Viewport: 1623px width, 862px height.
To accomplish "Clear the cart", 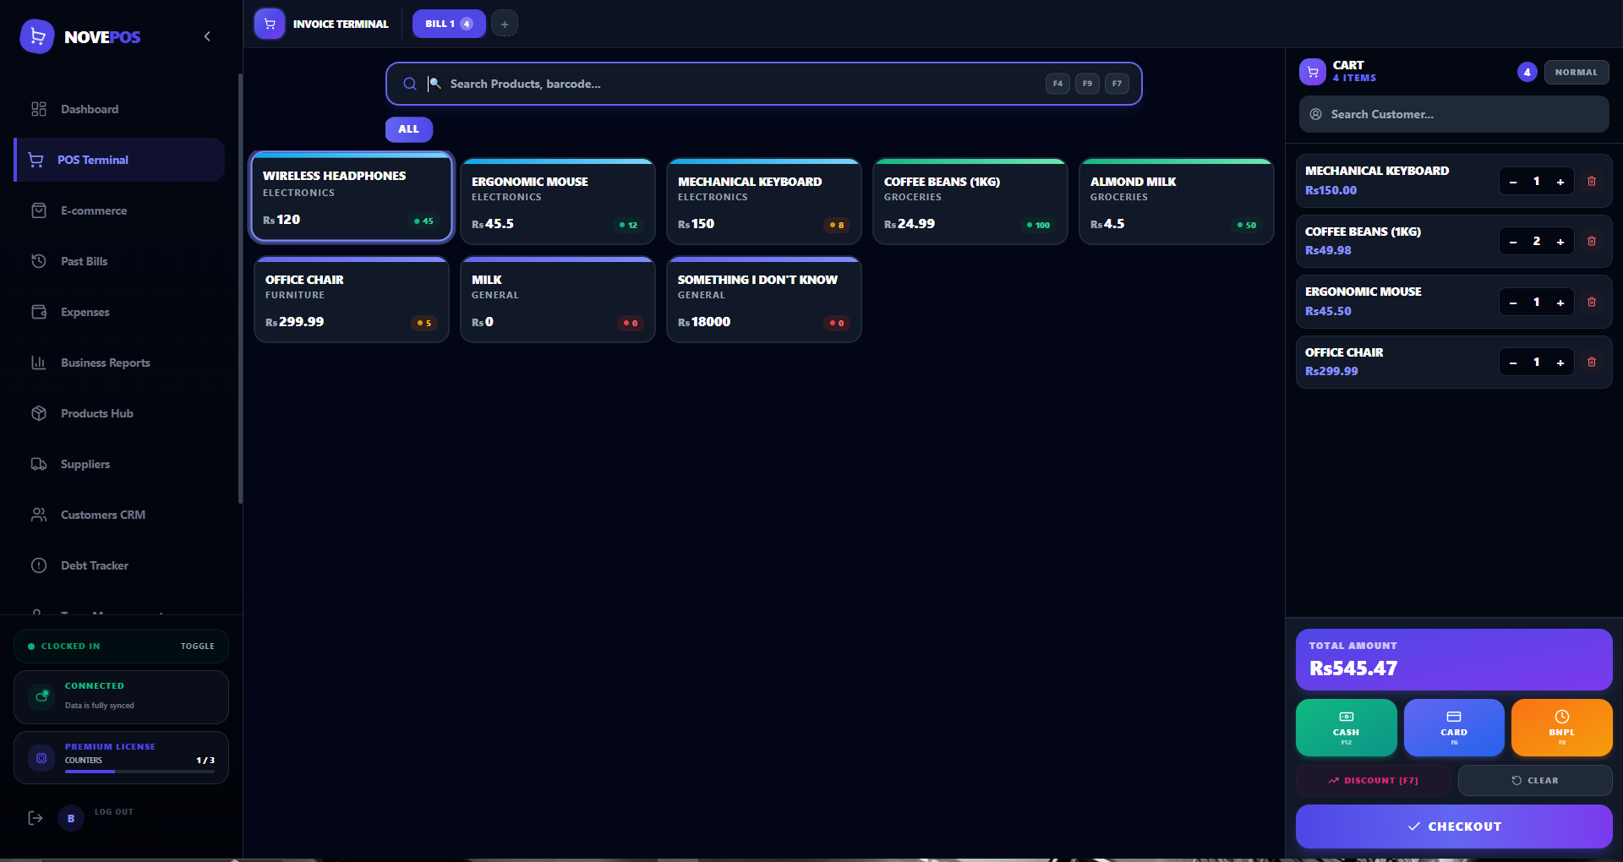I will pyautogui.click(x=1535, y=780).
